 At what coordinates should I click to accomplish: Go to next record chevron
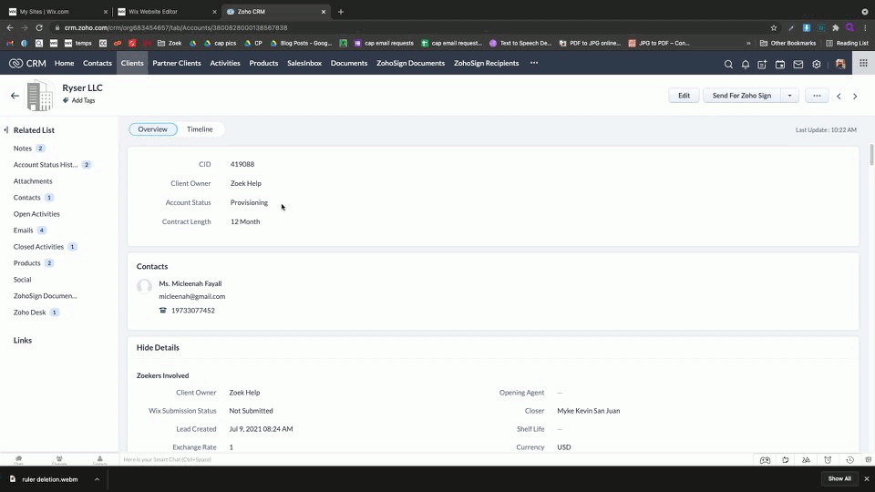855,96
